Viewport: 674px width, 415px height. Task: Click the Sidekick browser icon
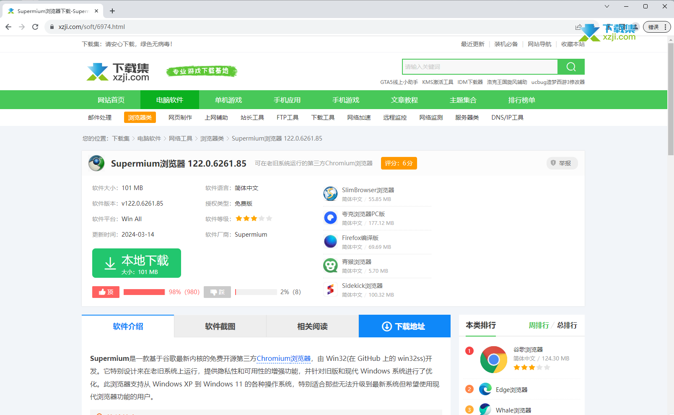(x=330, y=290)
